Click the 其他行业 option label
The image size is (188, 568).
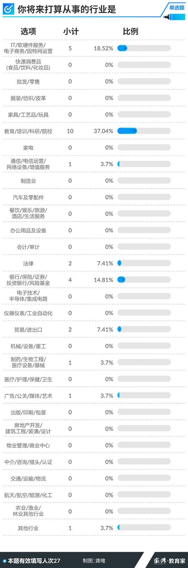(28, 528)
